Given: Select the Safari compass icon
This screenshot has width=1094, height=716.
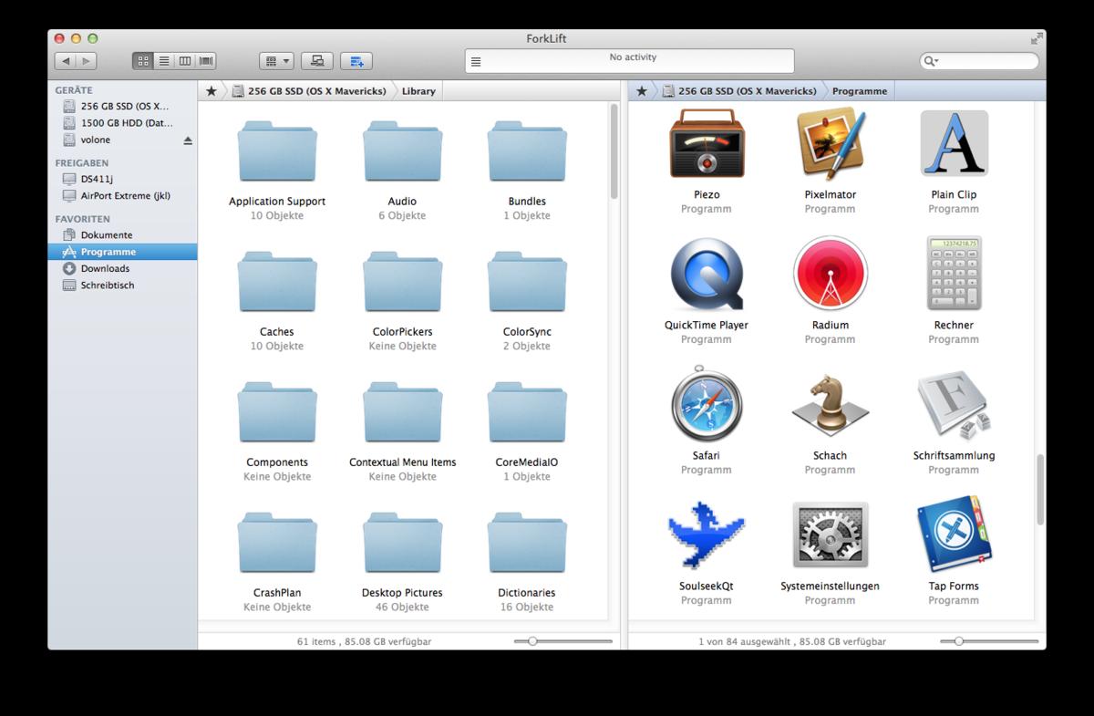Looking at the screenshot, I should pos(707,405).
